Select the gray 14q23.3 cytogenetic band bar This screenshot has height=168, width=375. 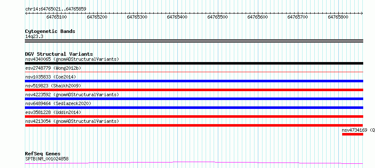[194, 41]
